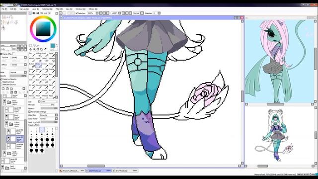Click the canvas horizontal scrollbar thumb

(x=96, y=166)
